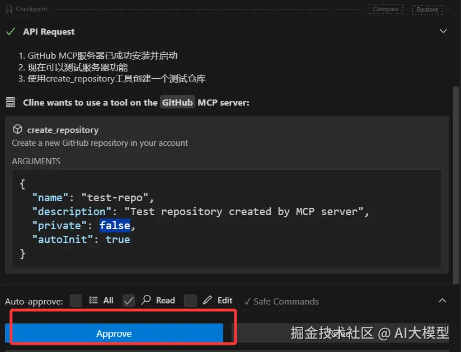Click the ARGUMENTS label

(36, 161)
